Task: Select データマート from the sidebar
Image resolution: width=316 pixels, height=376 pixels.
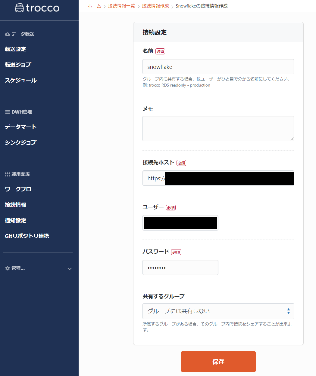Action: click(x=20, y=127)
